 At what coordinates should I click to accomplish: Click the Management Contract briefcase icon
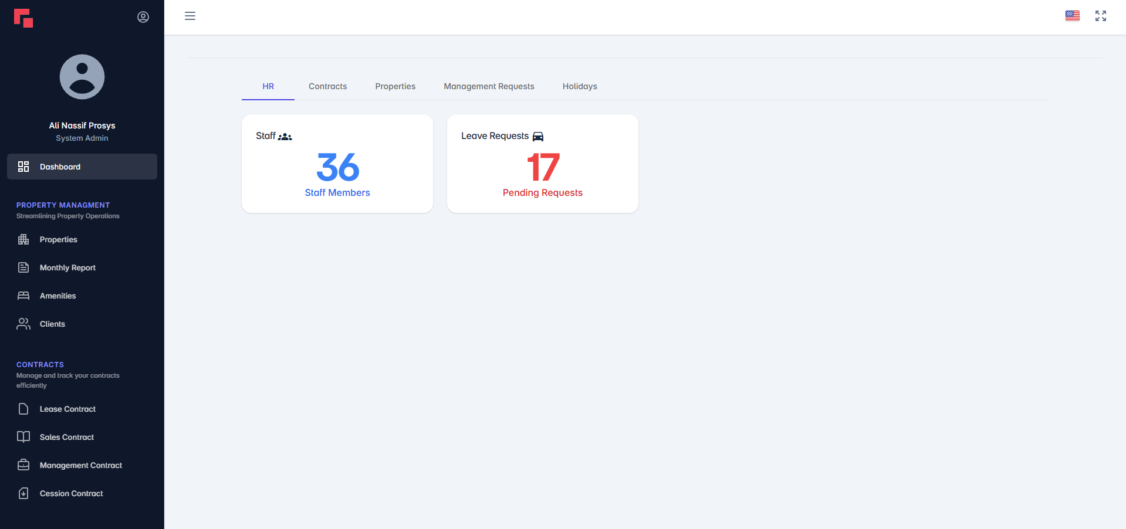point(23,465)
